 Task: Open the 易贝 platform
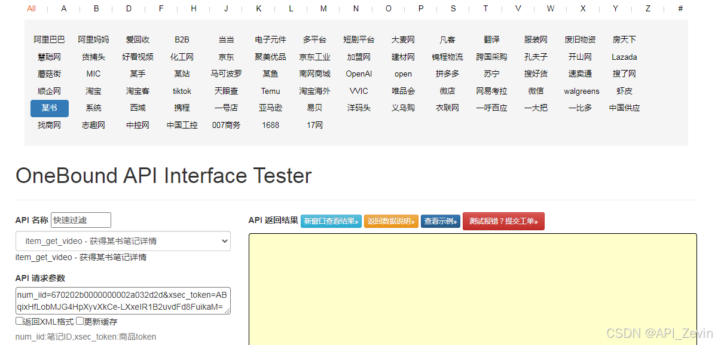point(314,108)
